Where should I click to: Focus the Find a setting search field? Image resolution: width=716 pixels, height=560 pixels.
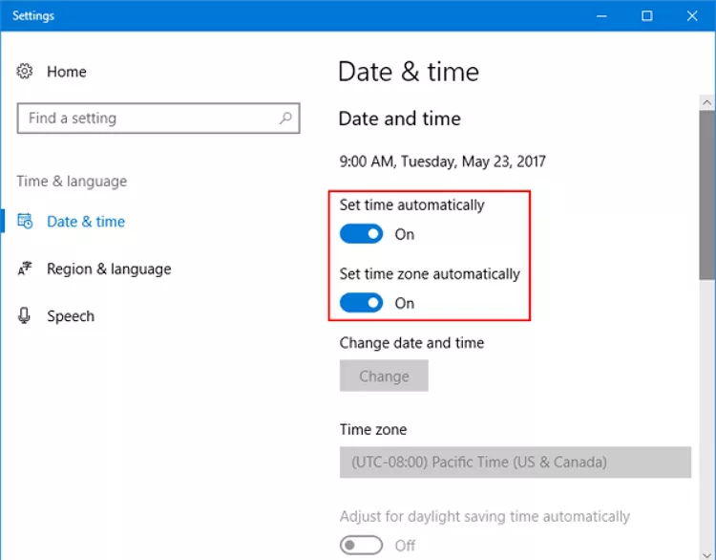pos(148,118)
